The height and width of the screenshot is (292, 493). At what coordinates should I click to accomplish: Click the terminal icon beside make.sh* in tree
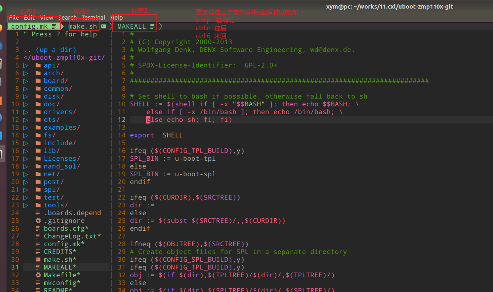(x=38, y=260)
